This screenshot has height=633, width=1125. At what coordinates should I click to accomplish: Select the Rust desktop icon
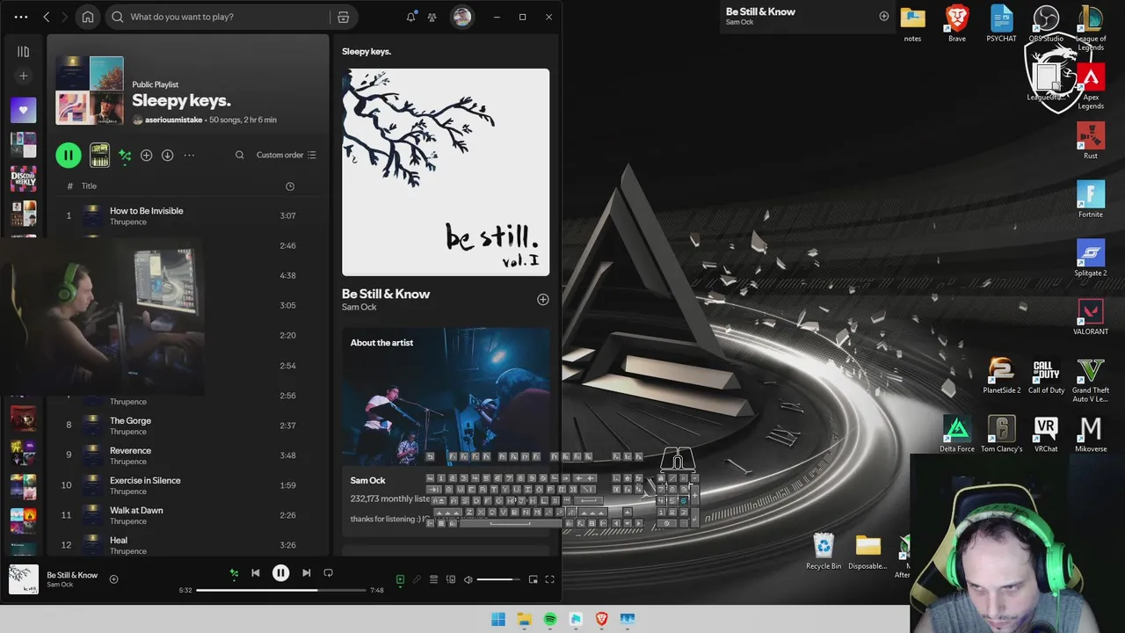[x=1091, y=141]
